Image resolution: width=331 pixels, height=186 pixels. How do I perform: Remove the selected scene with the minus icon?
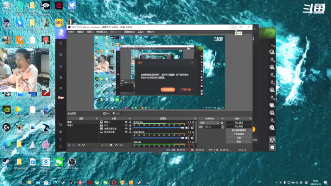(x=74, y=145)
